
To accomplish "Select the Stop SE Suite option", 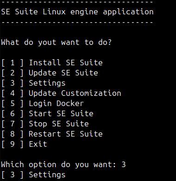I will point(45,124).
